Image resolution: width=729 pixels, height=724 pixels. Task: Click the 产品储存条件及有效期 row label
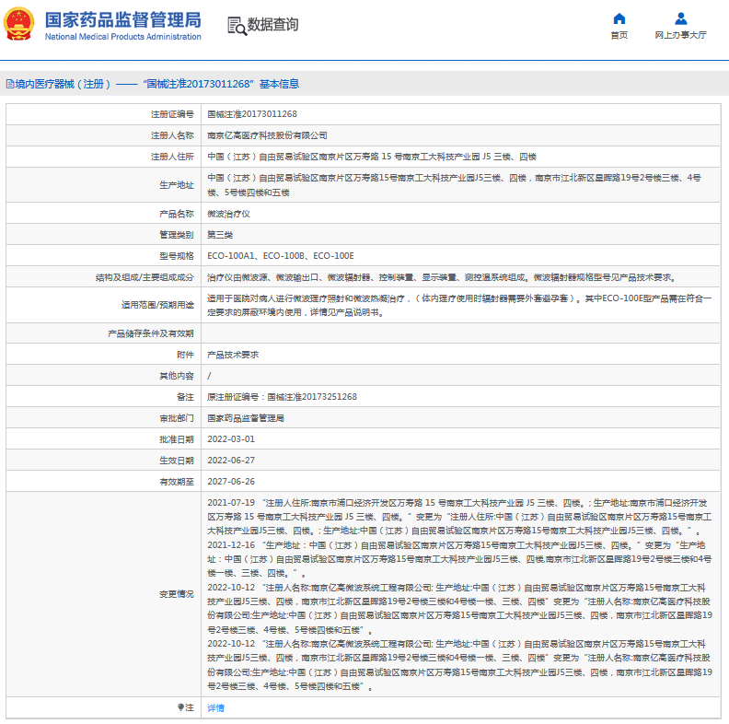click(151, 333)
